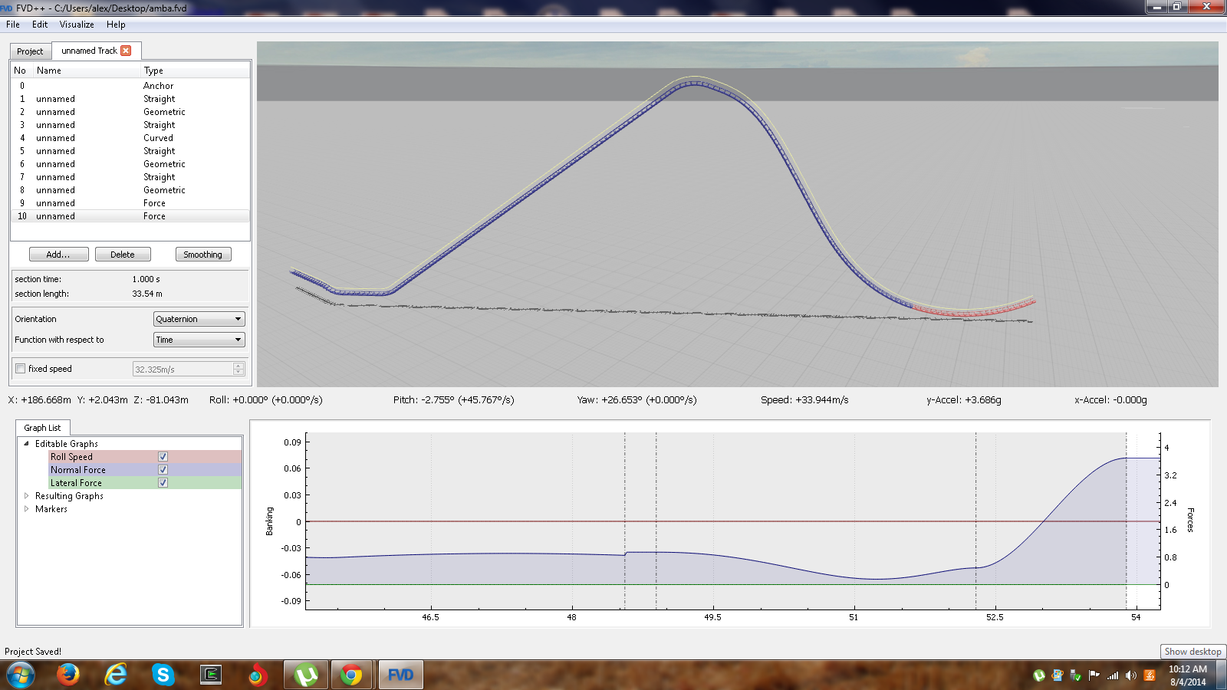Screen dimensions: 1227x690
Task: Open the Windows Start menu
Action: click(x=21, y=675)
